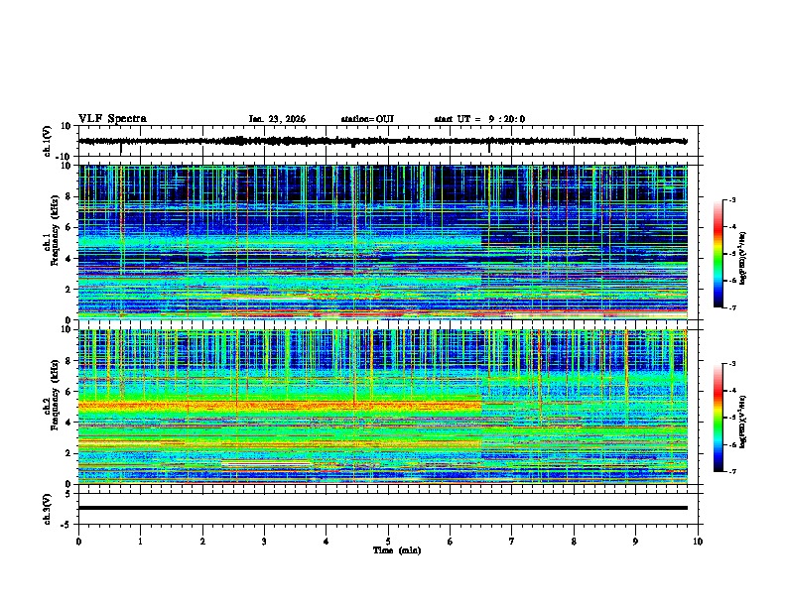786x607 pixels.
Task: Click the log(PSD) label beside ch.1 colorbar
Action: pos(742,259)
